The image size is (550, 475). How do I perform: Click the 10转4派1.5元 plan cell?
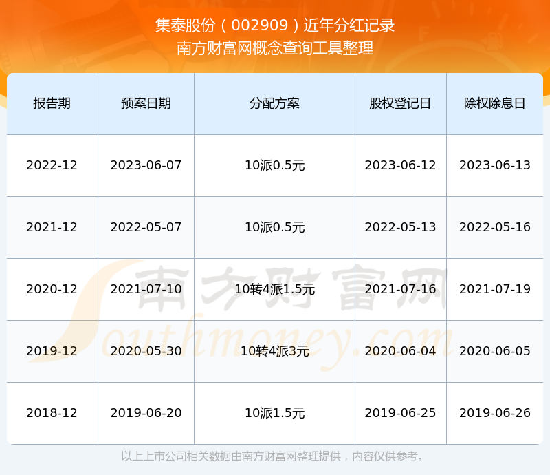[274, 289]
